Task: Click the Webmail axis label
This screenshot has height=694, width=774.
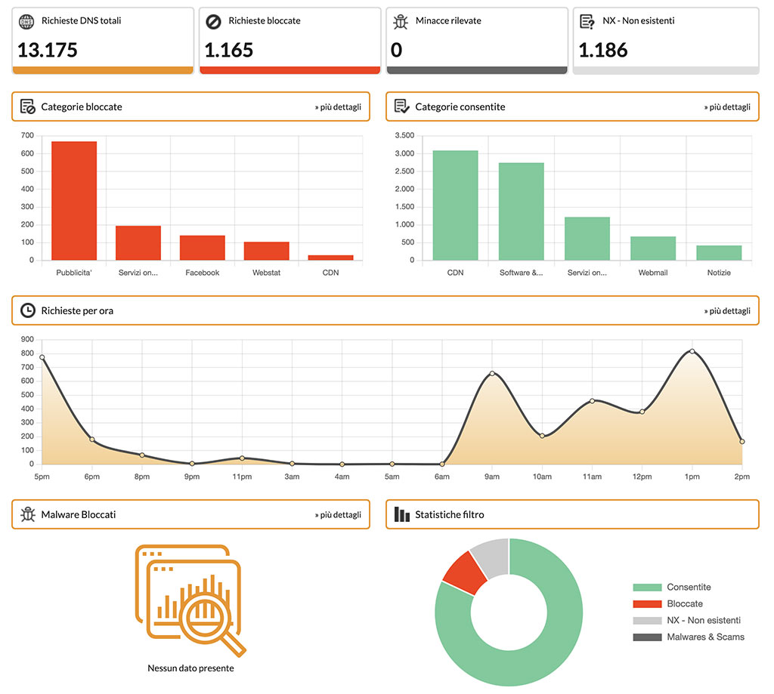Action: 653,273
